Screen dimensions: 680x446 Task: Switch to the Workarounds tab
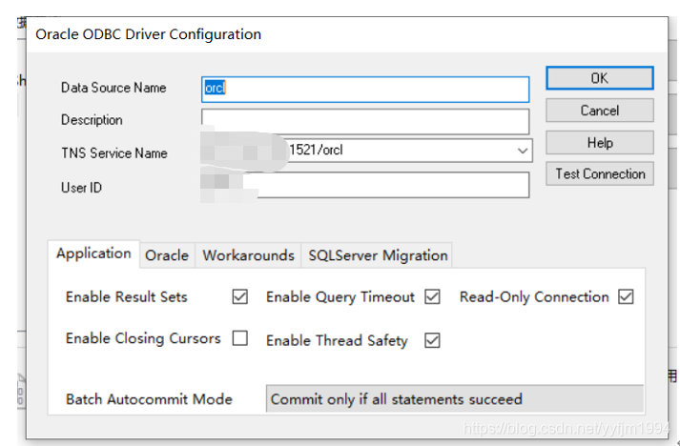pos(249,255)
